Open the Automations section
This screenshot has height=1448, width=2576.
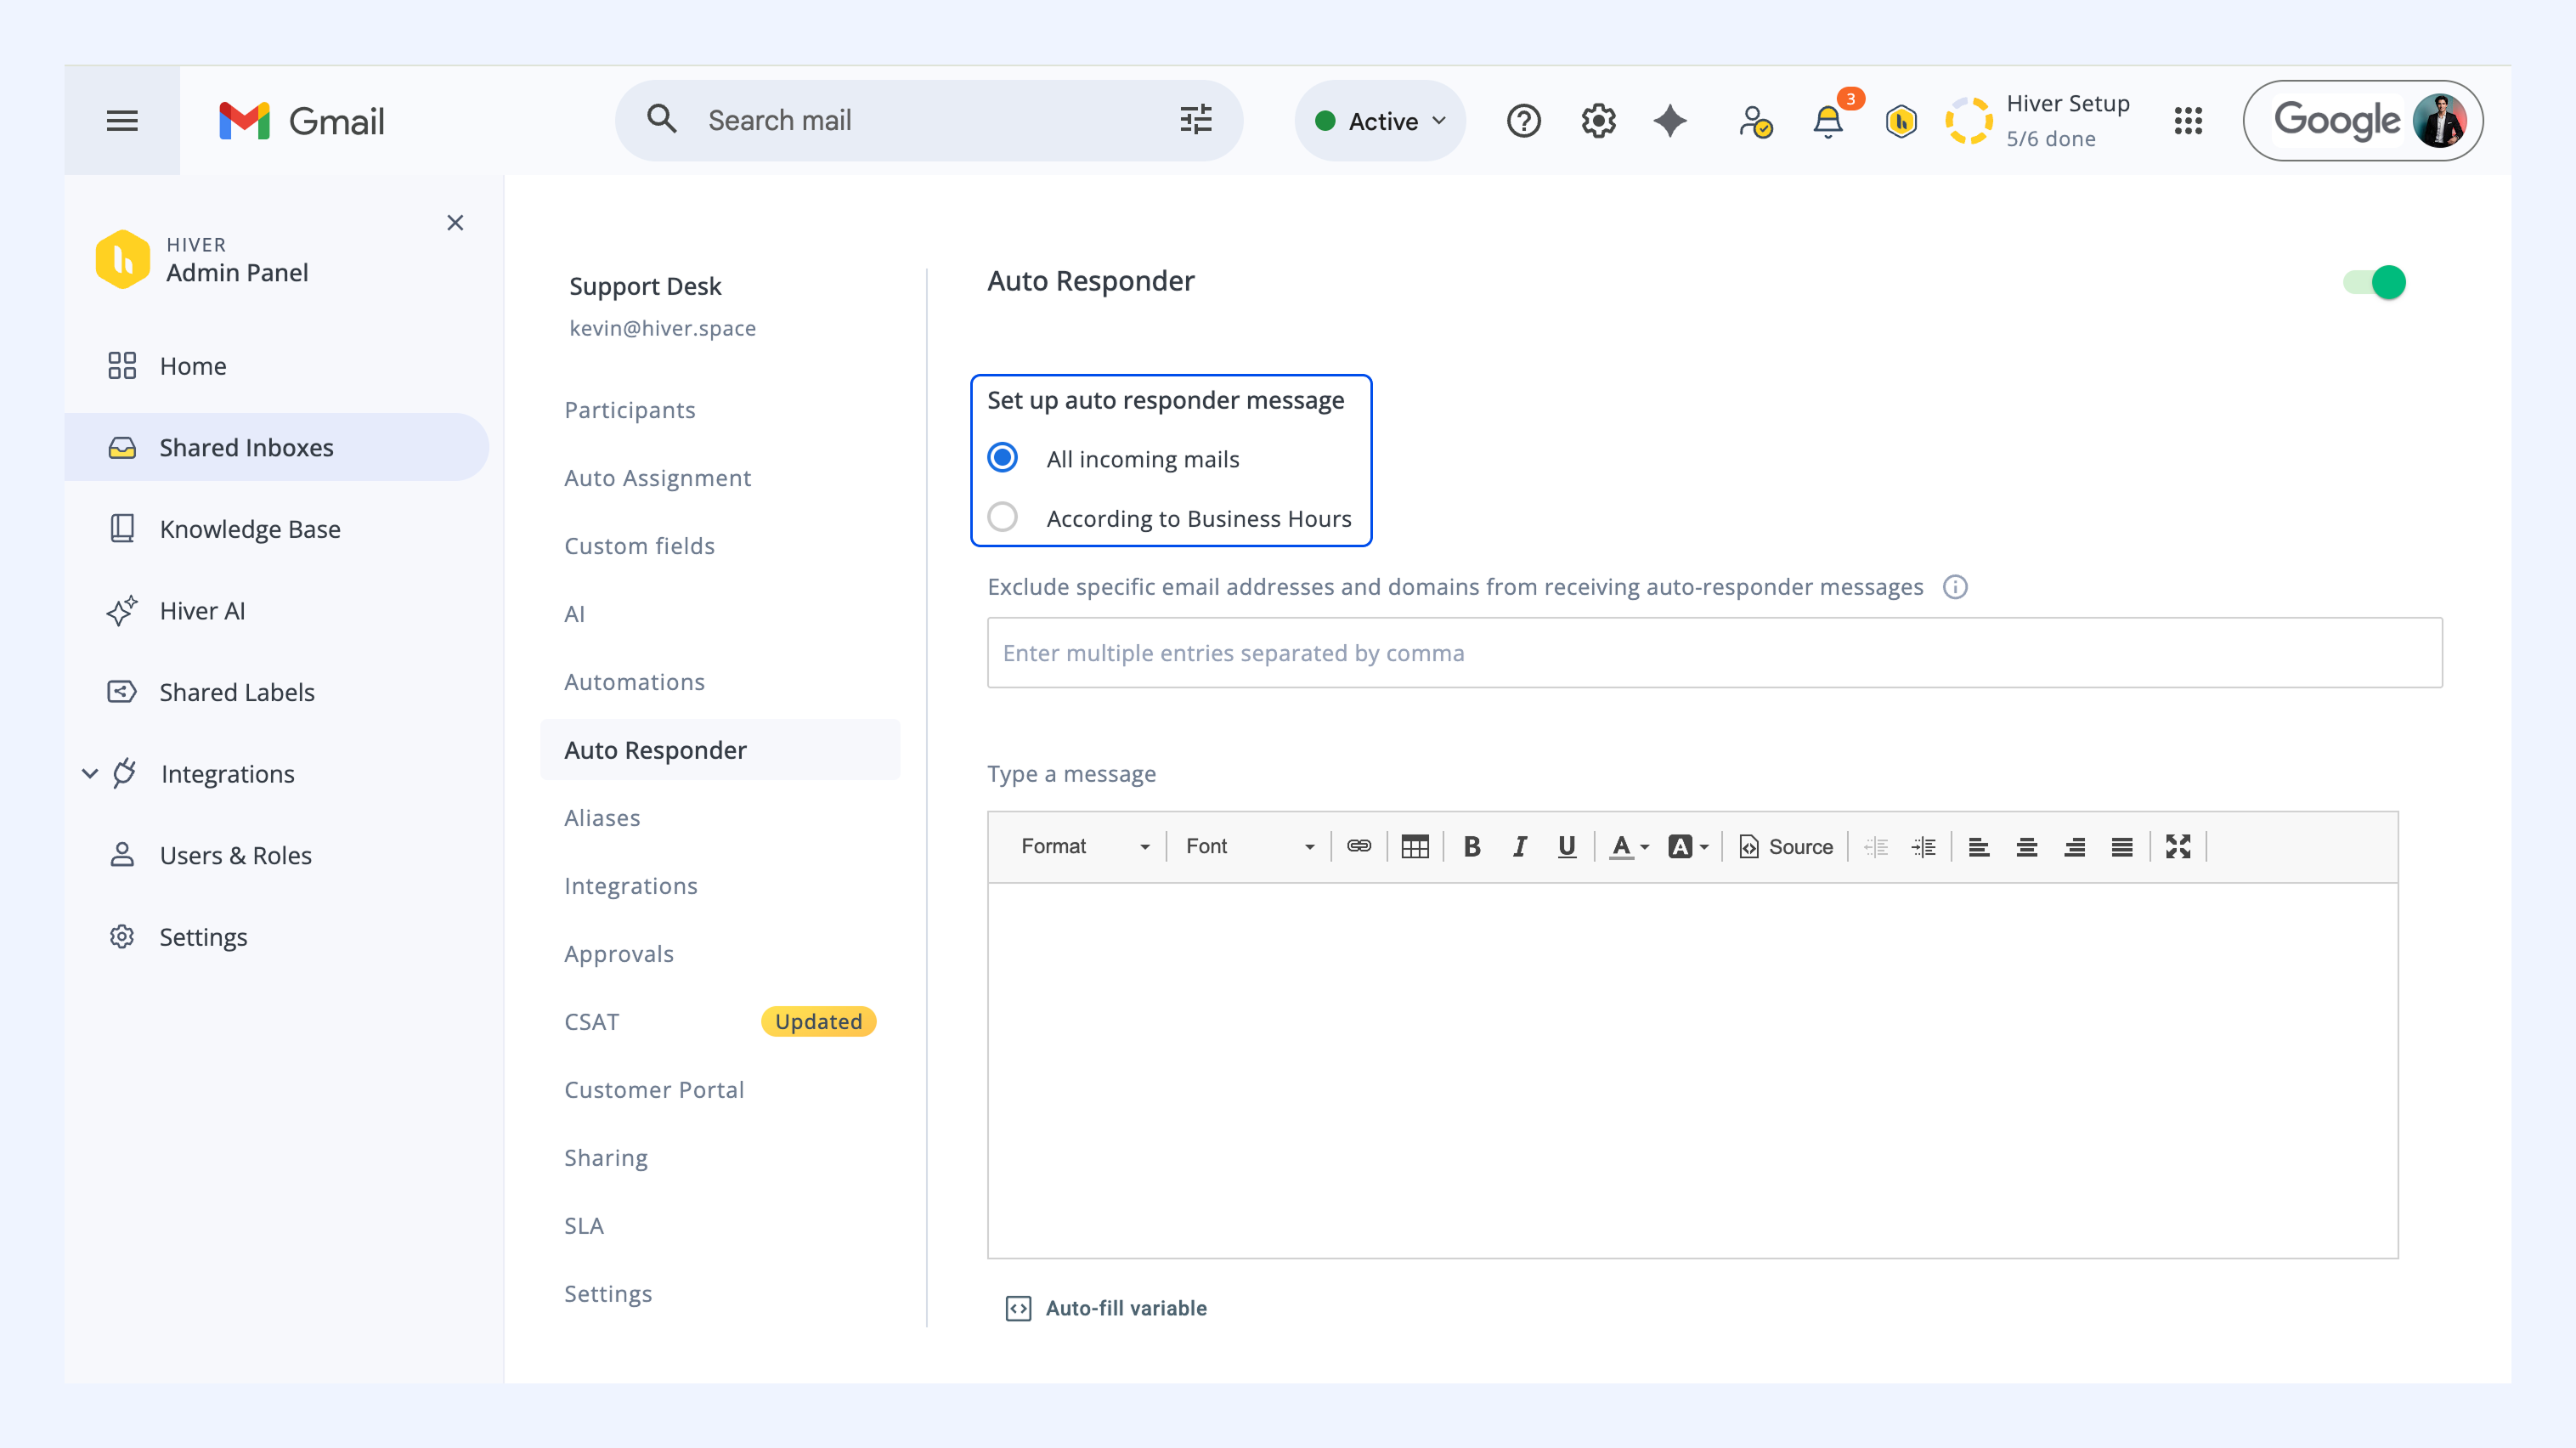click(x=634, y=682)
